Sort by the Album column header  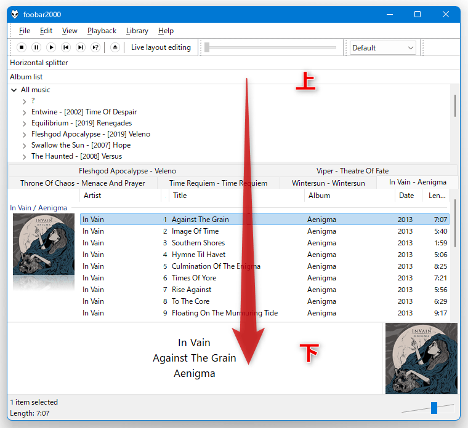tap(350, 196)
